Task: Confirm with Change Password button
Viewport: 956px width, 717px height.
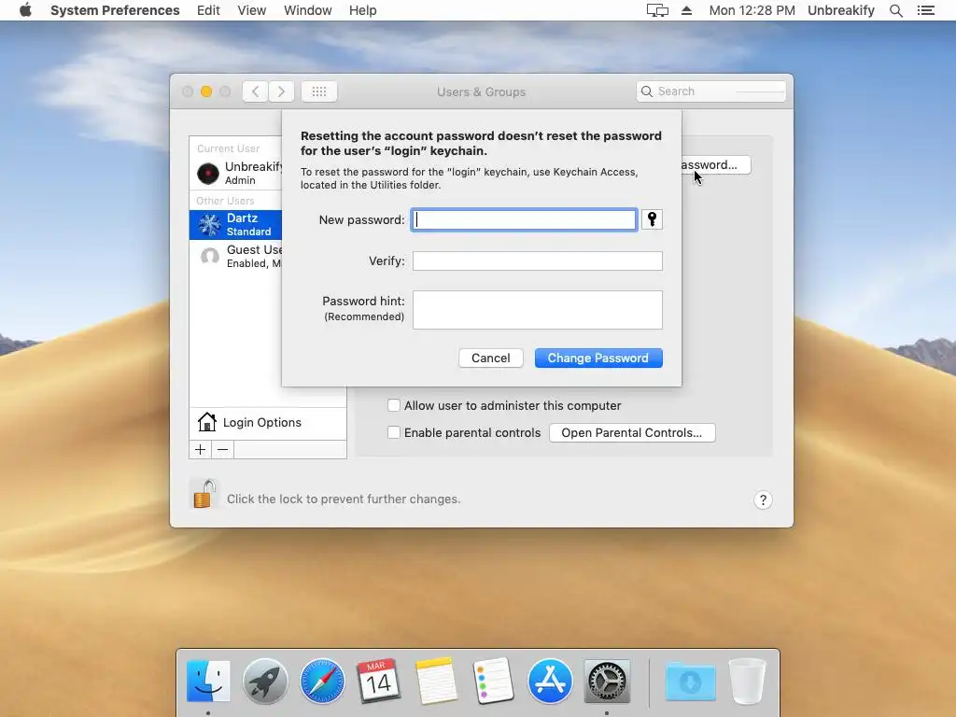Action: tap(598, 358)
